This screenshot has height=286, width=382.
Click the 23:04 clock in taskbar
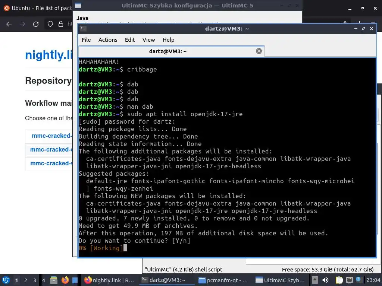click(x=373, y=280)
